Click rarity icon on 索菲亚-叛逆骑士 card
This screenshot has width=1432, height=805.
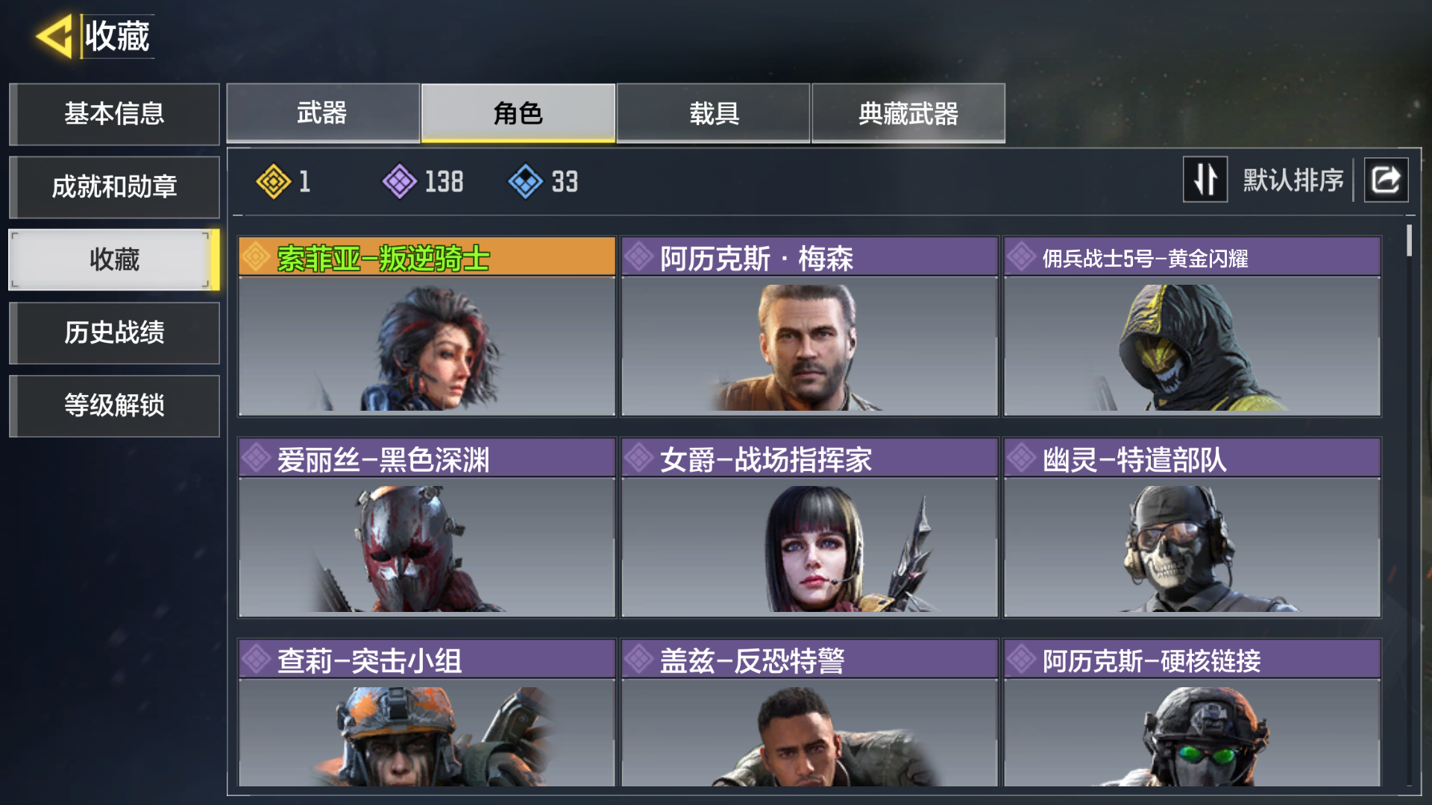256,257
